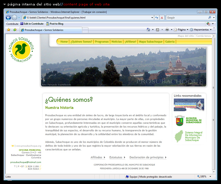This screenshot has height=184, width=221.
Task: Click the Print icon in command bar
Action: coord(167,30)
